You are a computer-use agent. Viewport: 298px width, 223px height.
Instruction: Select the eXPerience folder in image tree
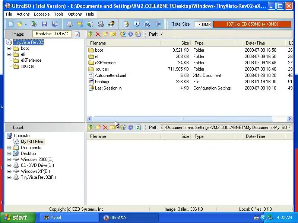click(31, 60)
